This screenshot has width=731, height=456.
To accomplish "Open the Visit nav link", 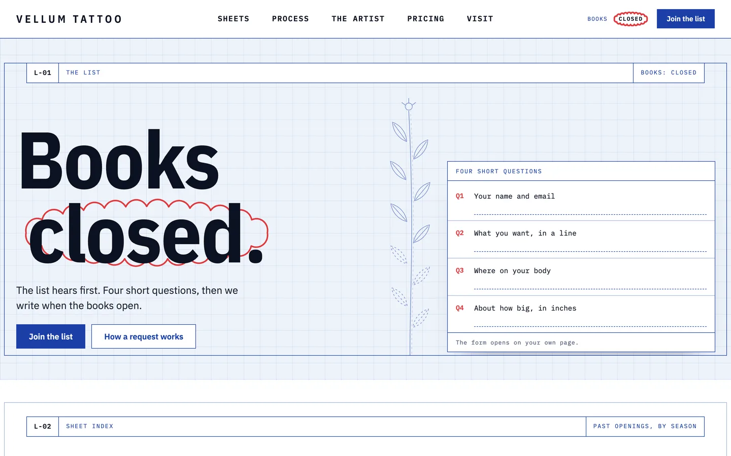I will coord(480,19).
